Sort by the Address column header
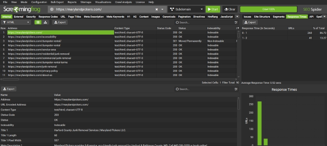The width and height of the screenshot is (327, 146). click(13, 28)
